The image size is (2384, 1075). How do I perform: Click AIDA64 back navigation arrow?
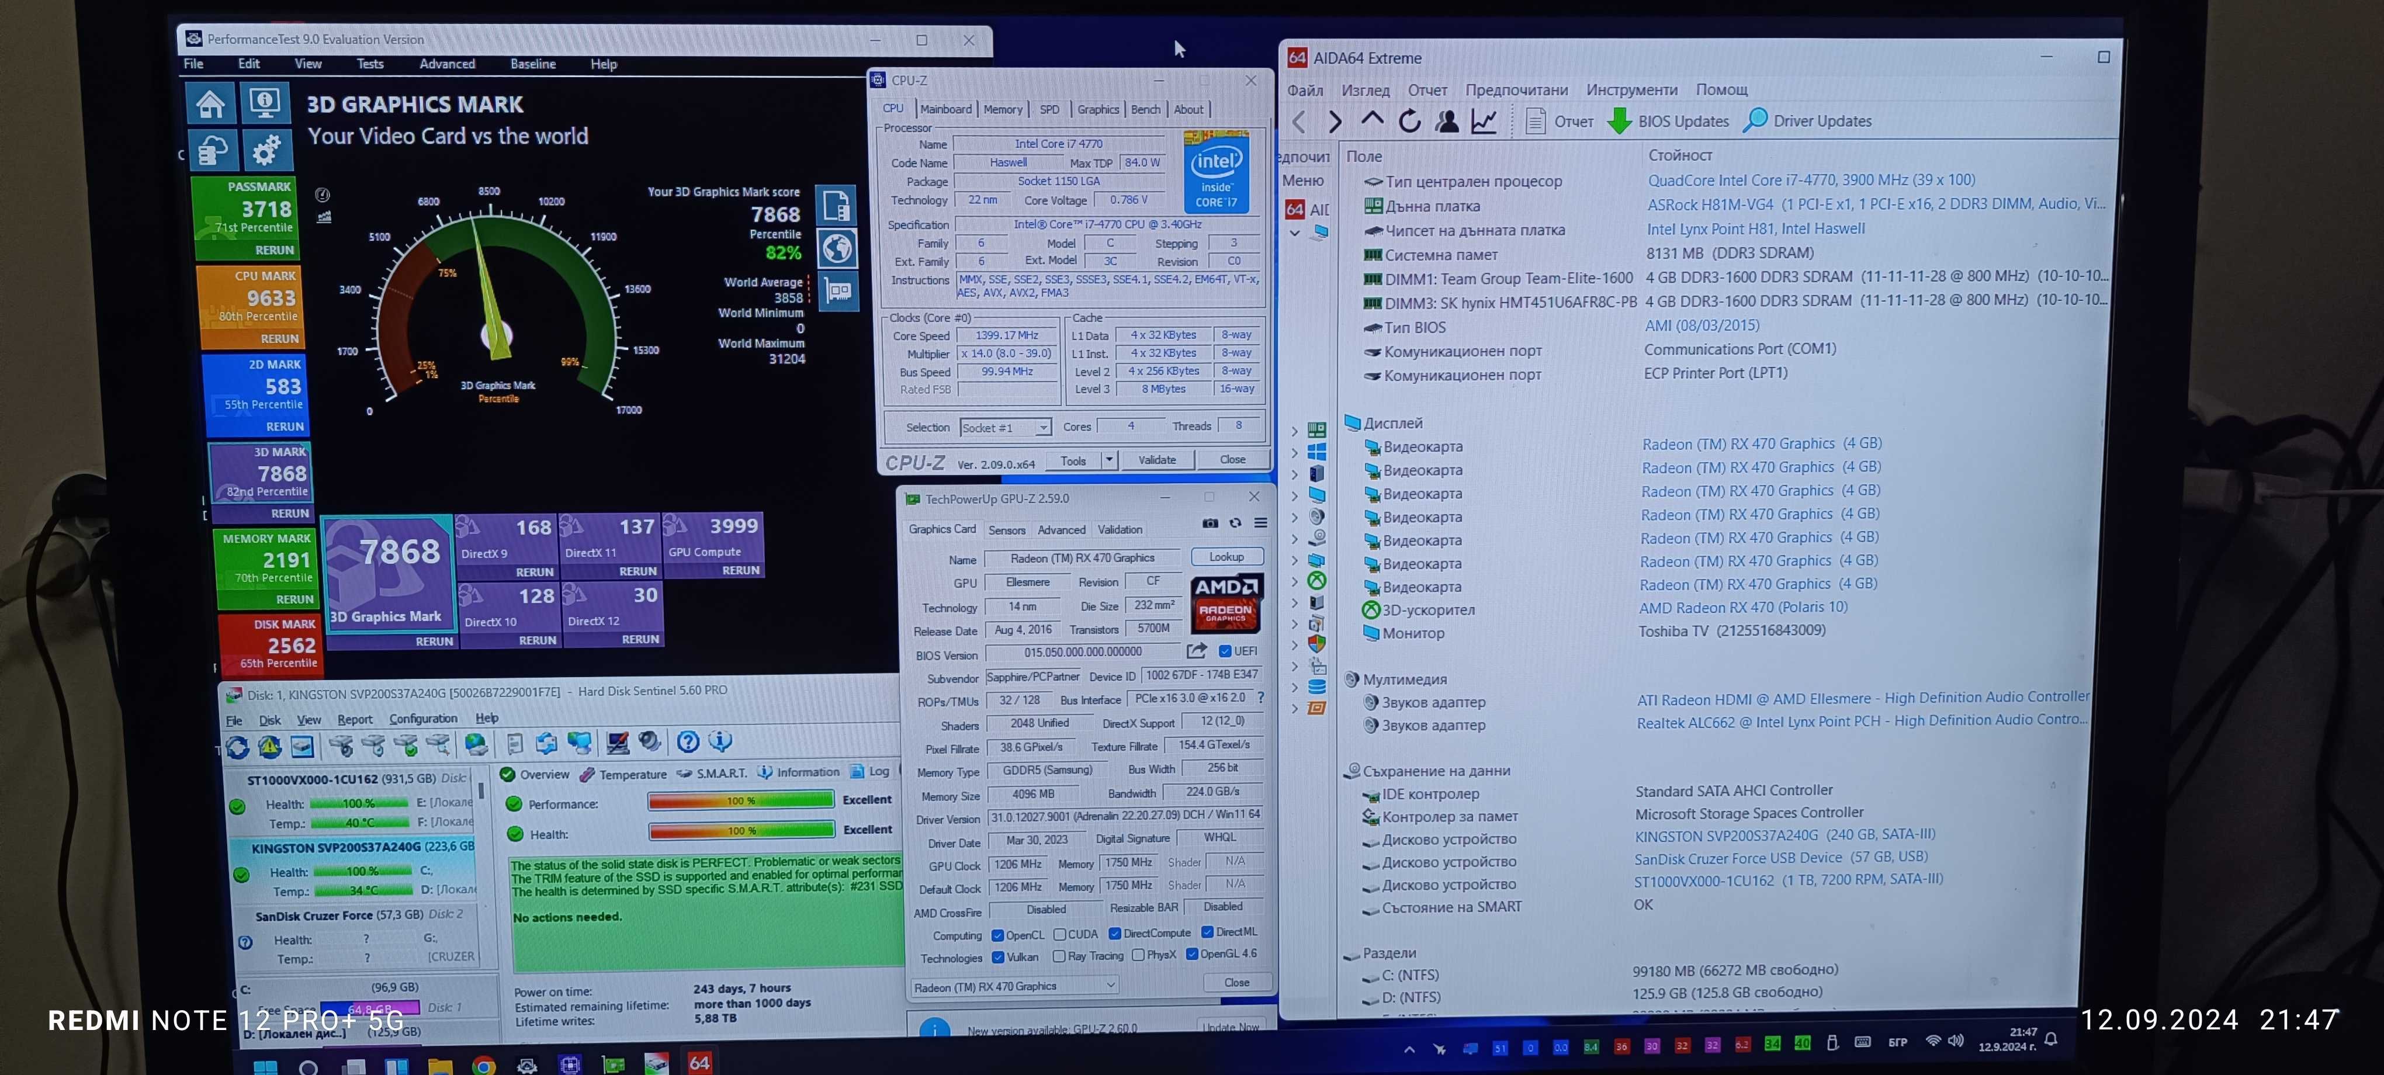pyautogui.click(x=1300, y=121)
